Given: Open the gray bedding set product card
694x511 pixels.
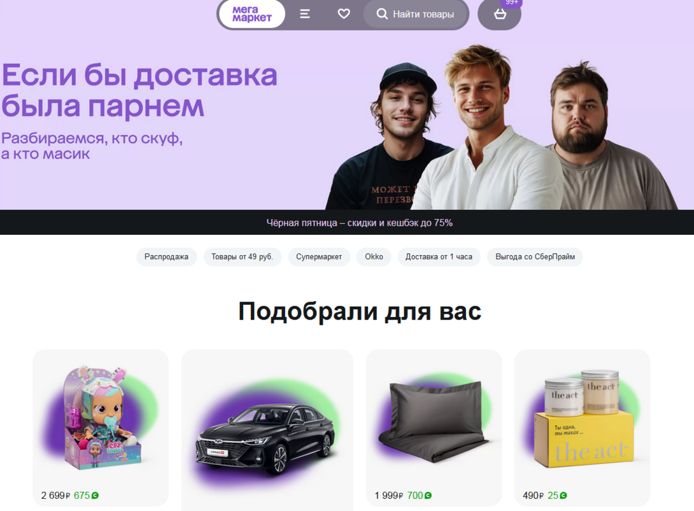Looking at the screenshot, I should [x=434, y=428].
